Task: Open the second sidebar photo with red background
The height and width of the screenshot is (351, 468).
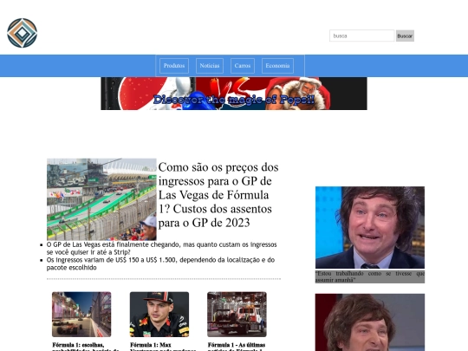Action: coord(370,322)
